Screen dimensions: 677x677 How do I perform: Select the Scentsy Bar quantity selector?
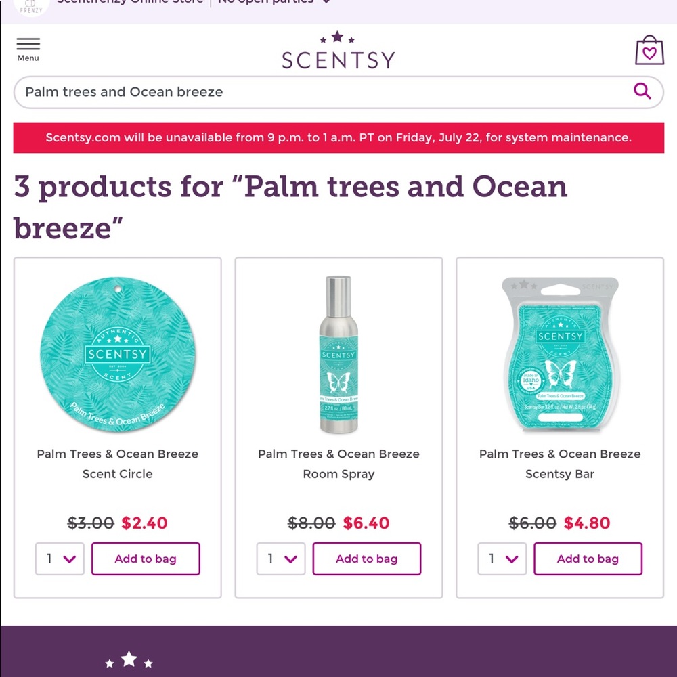[502, 559]
